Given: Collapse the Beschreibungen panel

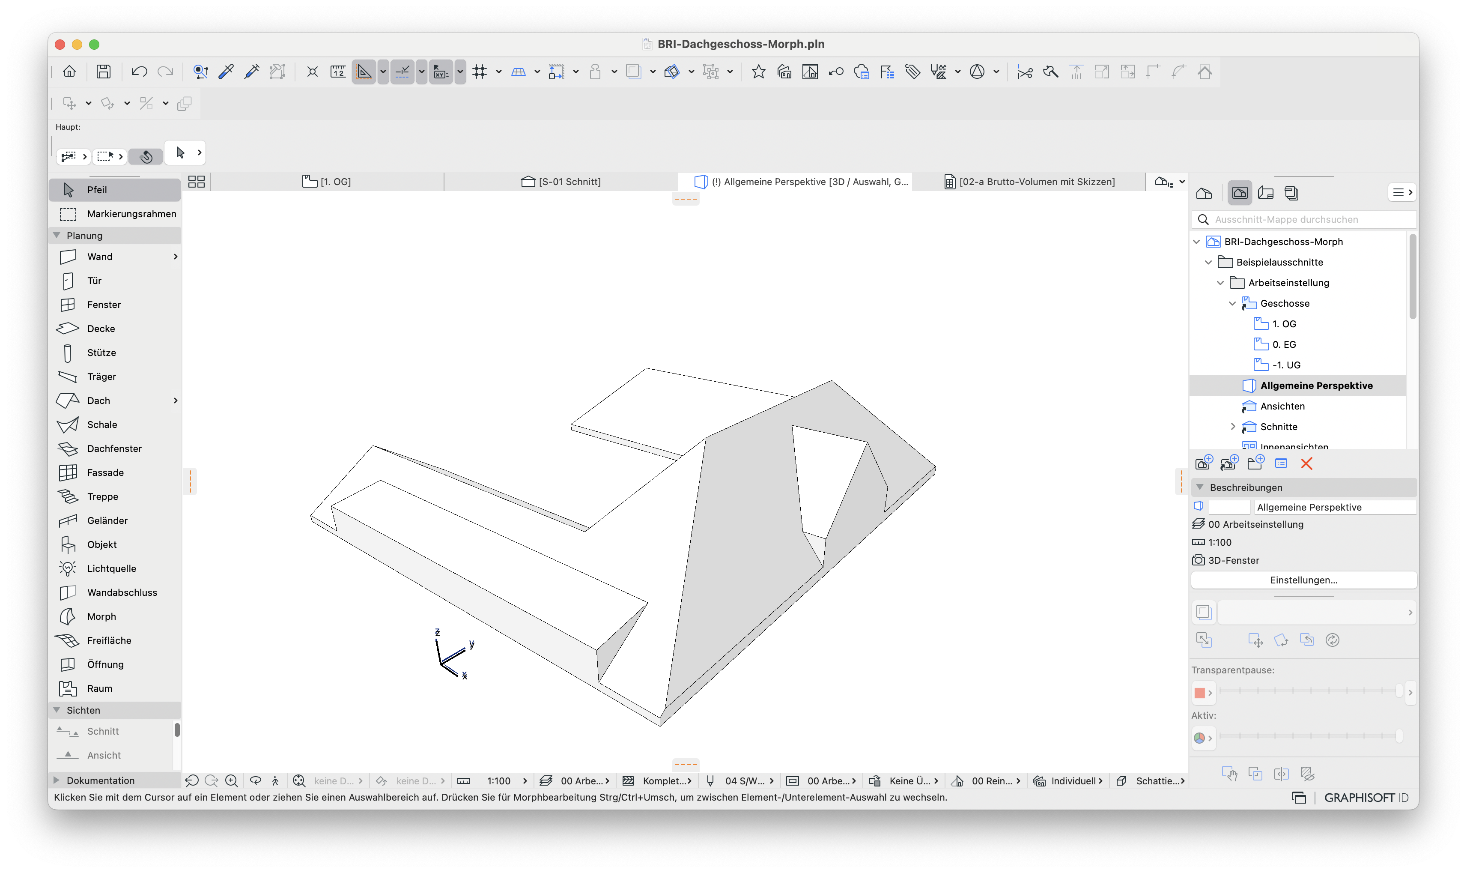Looking at the screenshot, I should tap(1200, 487).
